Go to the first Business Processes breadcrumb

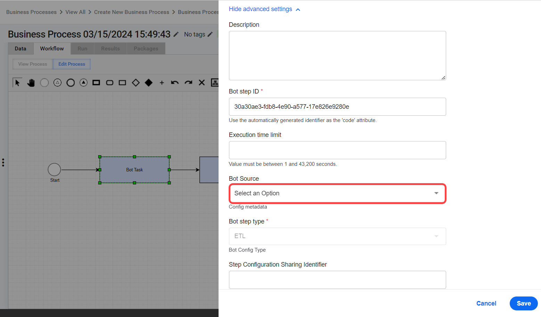tap(31, 12)
